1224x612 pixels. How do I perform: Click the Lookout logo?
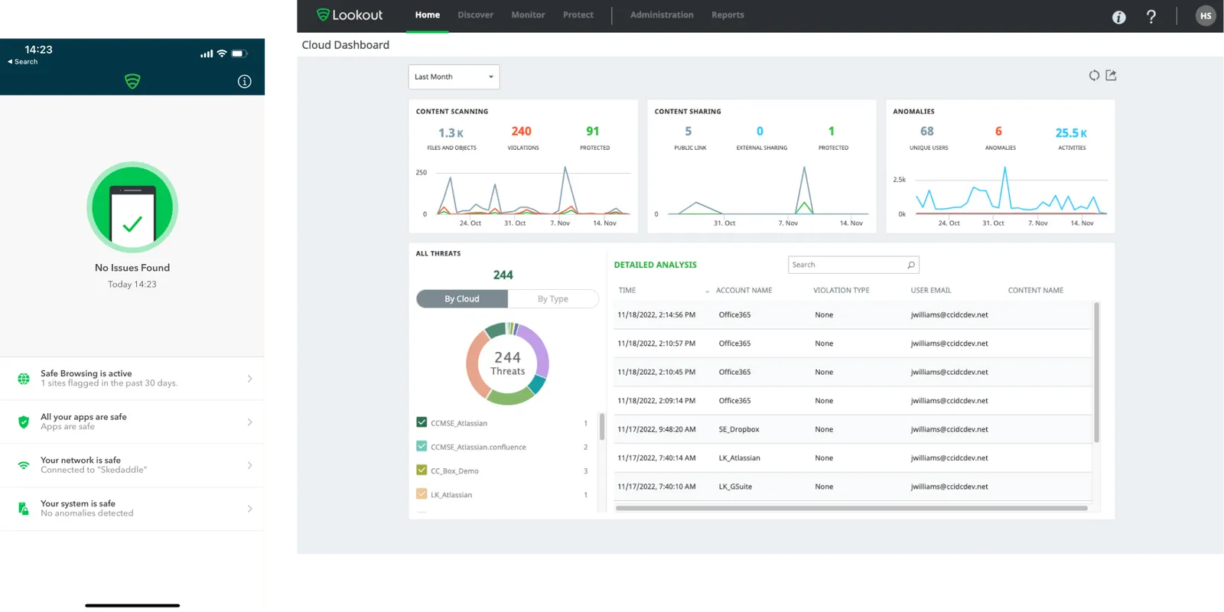[x=350, y=15]
